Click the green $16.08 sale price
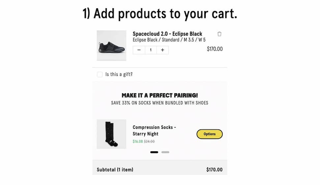Viewport: 320px width, 185px height. click(137, 142)
